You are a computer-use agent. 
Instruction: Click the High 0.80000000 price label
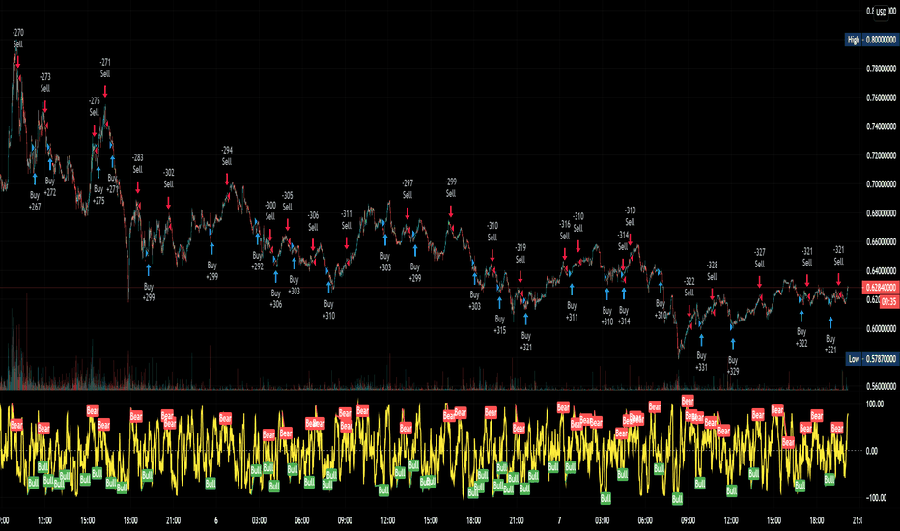871,40
